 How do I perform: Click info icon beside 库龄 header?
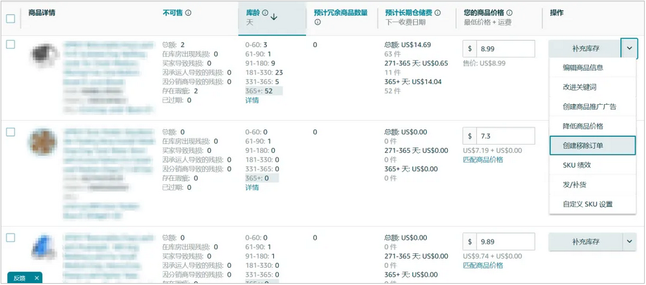265,13
